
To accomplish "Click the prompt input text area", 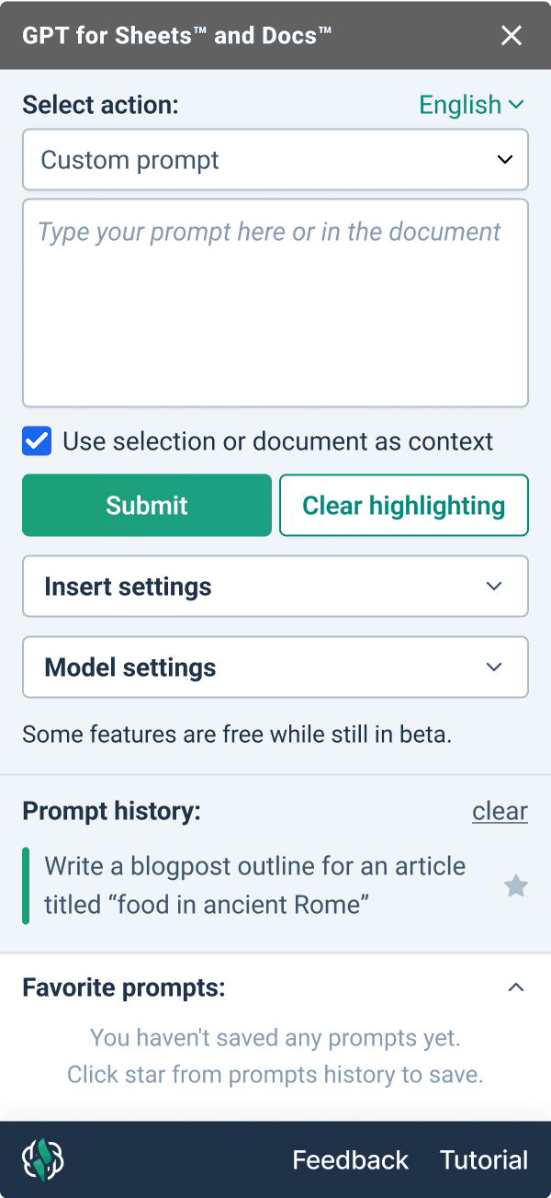I will point(275,302).
